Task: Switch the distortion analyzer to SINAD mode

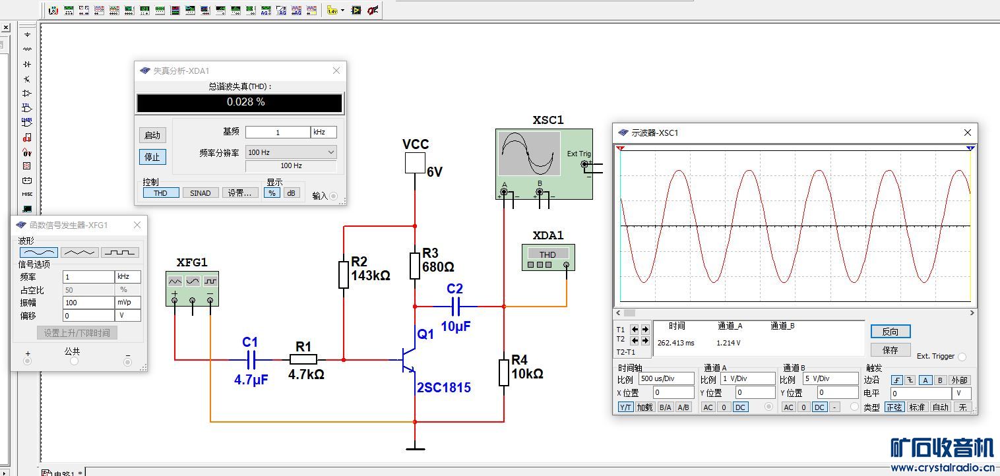Action: (201, 193)
